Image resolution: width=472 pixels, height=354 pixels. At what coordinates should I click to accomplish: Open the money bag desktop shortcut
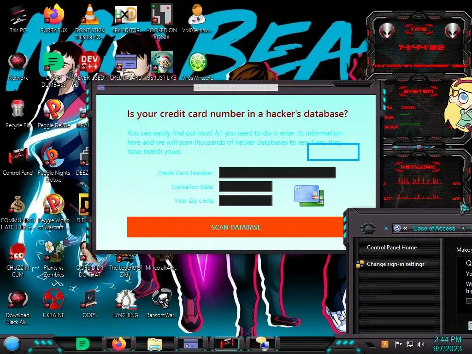coord(18,212)
